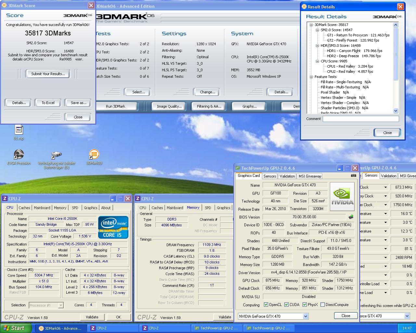Click Filtering & AA... button
This screenshot has height=333, width=416.
[209, 106]
